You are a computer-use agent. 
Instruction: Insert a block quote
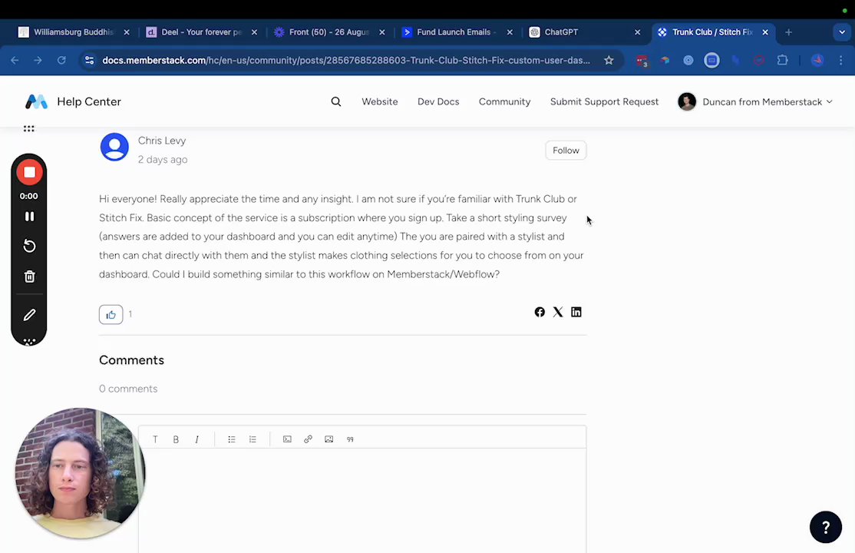pyautogui.click(x=350, y=439)
